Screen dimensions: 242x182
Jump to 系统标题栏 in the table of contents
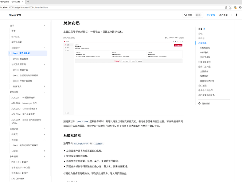click(205, 48)
